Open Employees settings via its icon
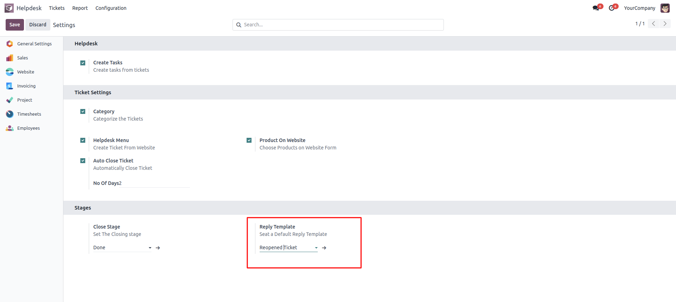The image size is (676, 302). click(x=10, y=128)
